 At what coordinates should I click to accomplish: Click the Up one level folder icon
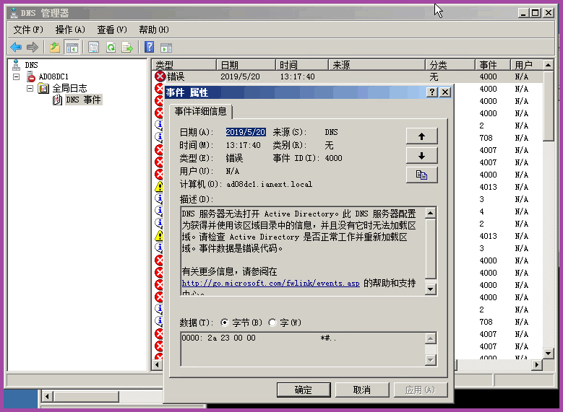55,47
